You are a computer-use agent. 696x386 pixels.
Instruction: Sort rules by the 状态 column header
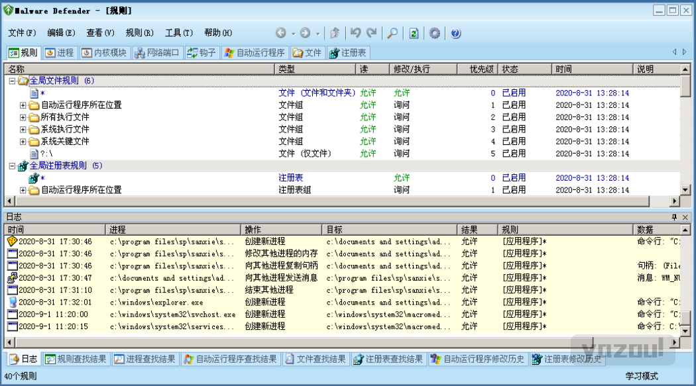click(525, 69)
